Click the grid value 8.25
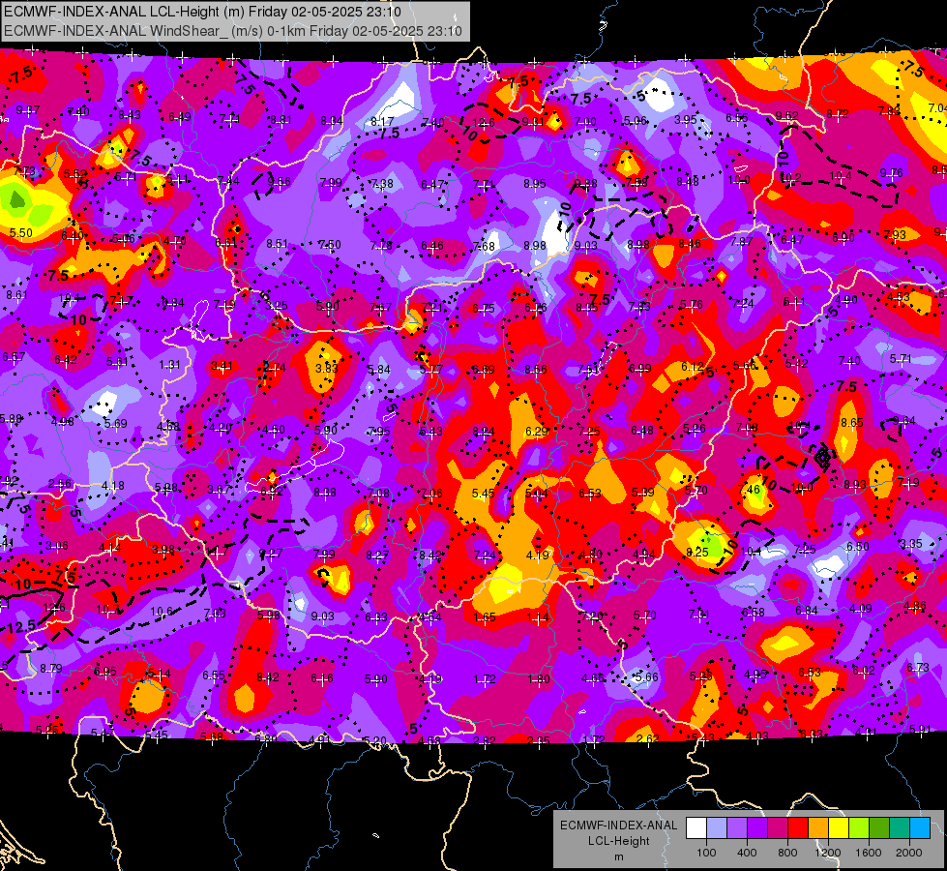Viewport: 947px width, 871px height. [697, 552]
